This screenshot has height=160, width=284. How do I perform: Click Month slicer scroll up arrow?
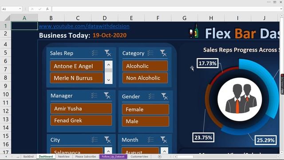165,151
